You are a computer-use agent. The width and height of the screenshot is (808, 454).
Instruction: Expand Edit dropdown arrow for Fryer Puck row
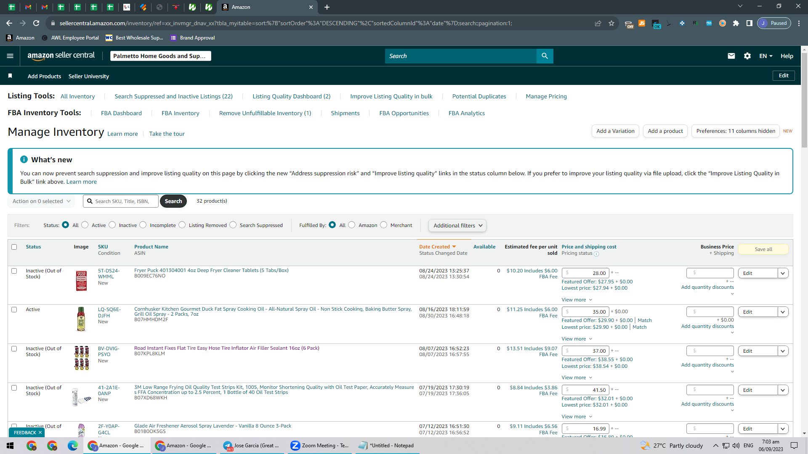783,273
